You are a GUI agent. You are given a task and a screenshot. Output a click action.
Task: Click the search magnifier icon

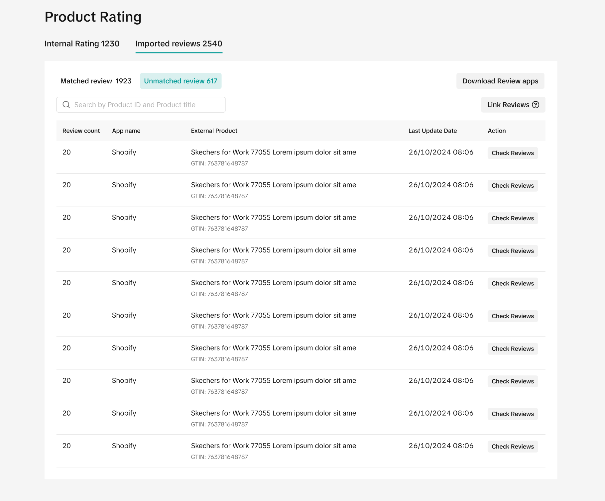(66, 105)
